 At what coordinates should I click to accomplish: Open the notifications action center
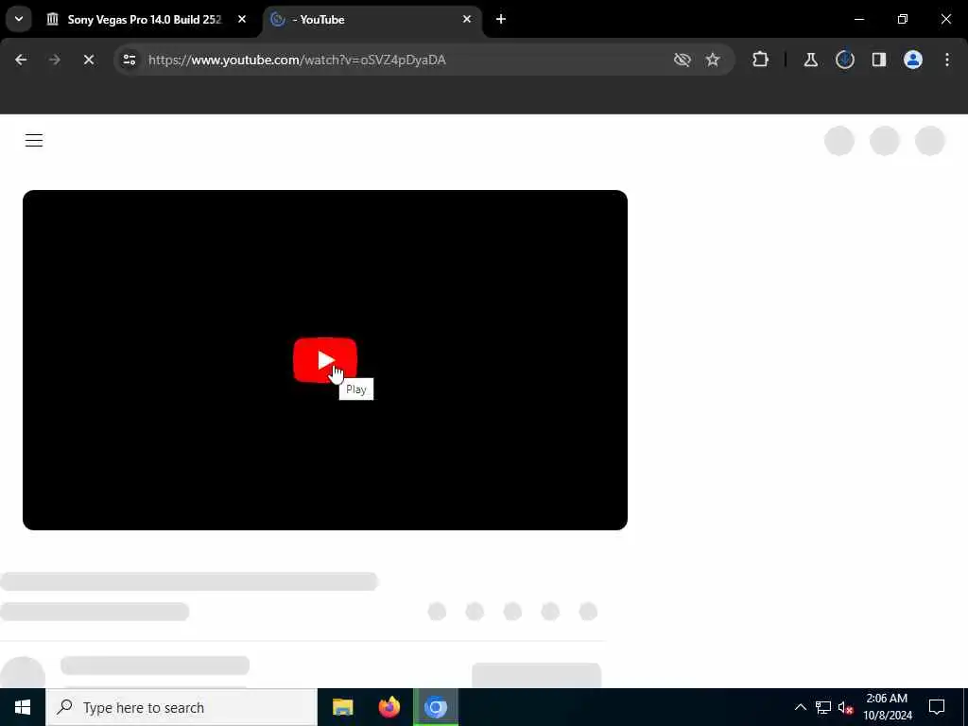coord(937,707)
